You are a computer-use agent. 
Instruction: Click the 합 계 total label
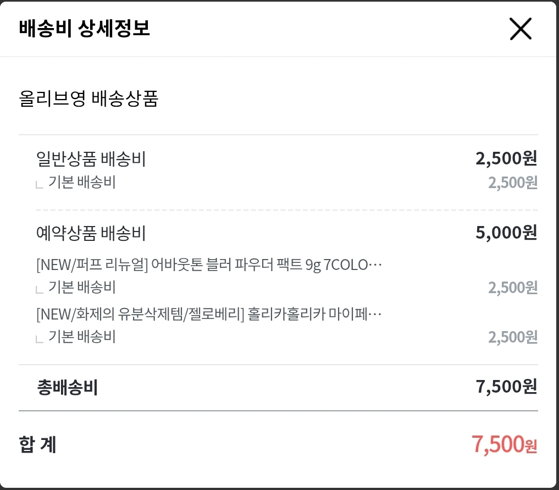point(37,444)
